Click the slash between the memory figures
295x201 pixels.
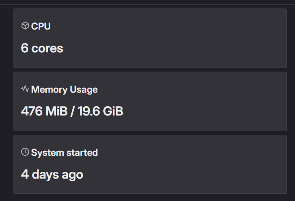coord(73,111)
